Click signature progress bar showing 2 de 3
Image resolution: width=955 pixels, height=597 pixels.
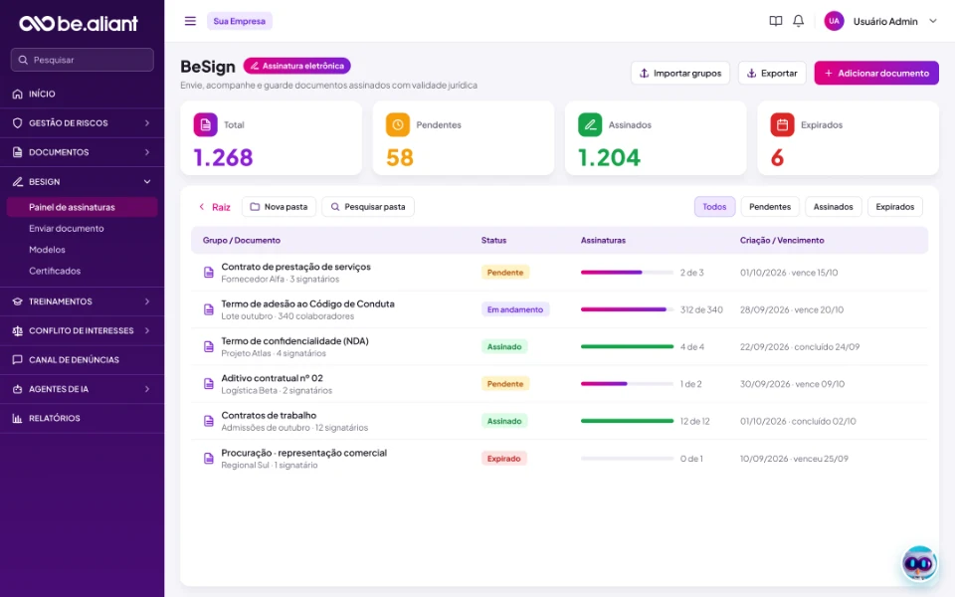click(x=627, y=273)
